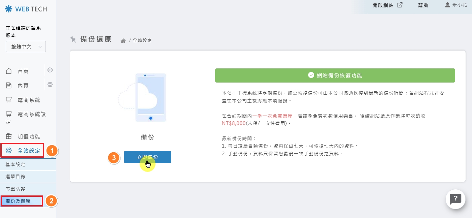Open the help chat bubble icon
Image resolution: width=472 pixels, height=218 pixels.
[x=455, y=199]
